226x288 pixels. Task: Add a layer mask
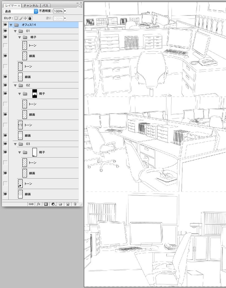tap(45, 204)
